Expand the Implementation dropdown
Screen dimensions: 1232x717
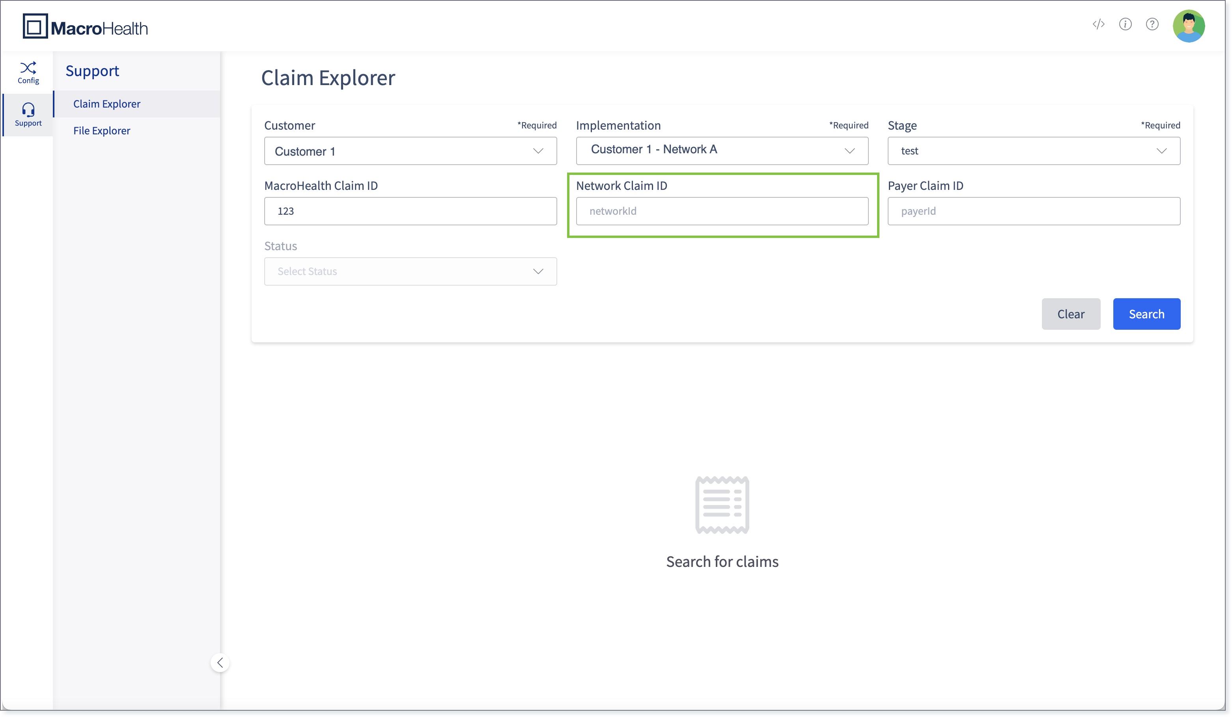722,150
